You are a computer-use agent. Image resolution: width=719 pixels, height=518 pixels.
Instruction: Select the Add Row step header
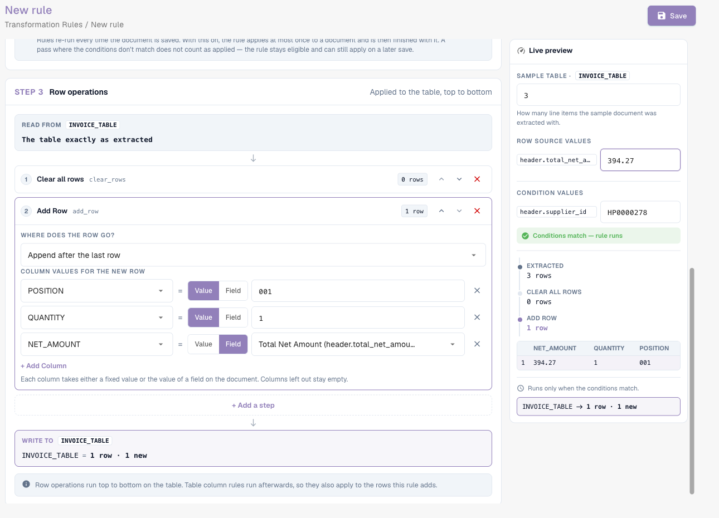click(253, 211)
